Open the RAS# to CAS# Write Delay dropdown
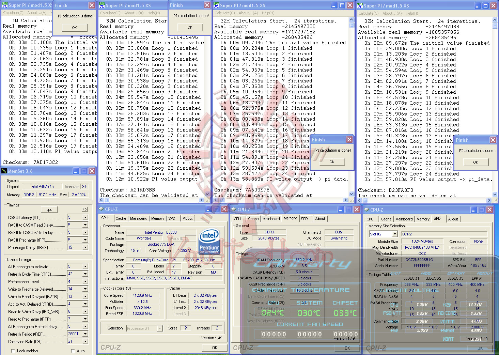 (85, 232)
